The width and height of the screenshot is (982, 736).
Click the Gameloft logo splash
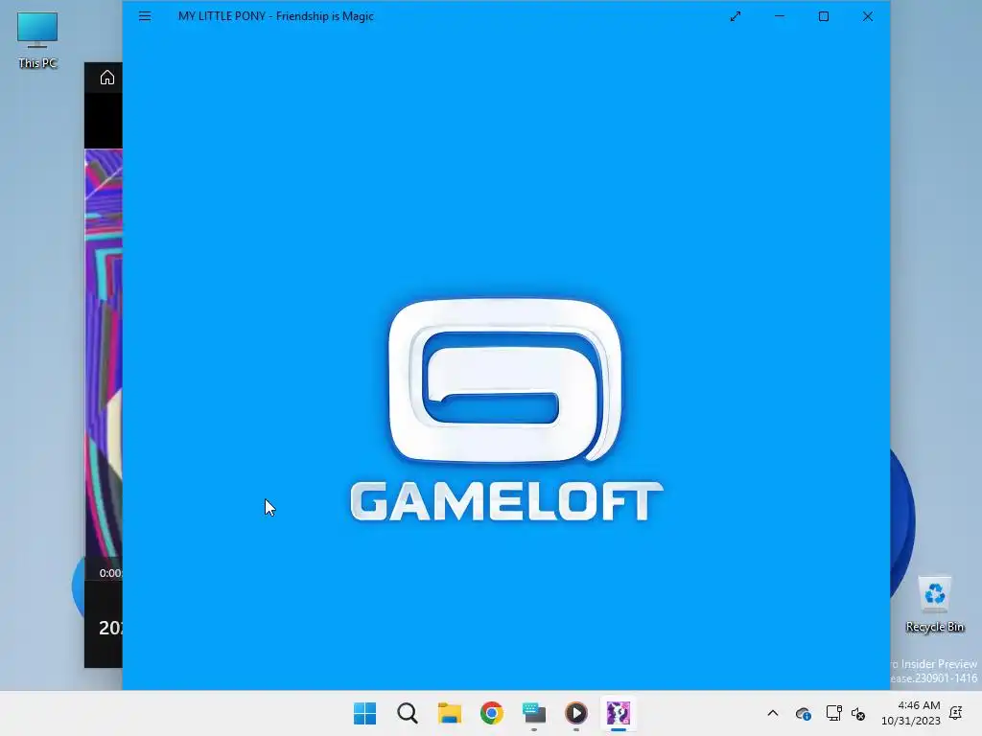(506, 410)
